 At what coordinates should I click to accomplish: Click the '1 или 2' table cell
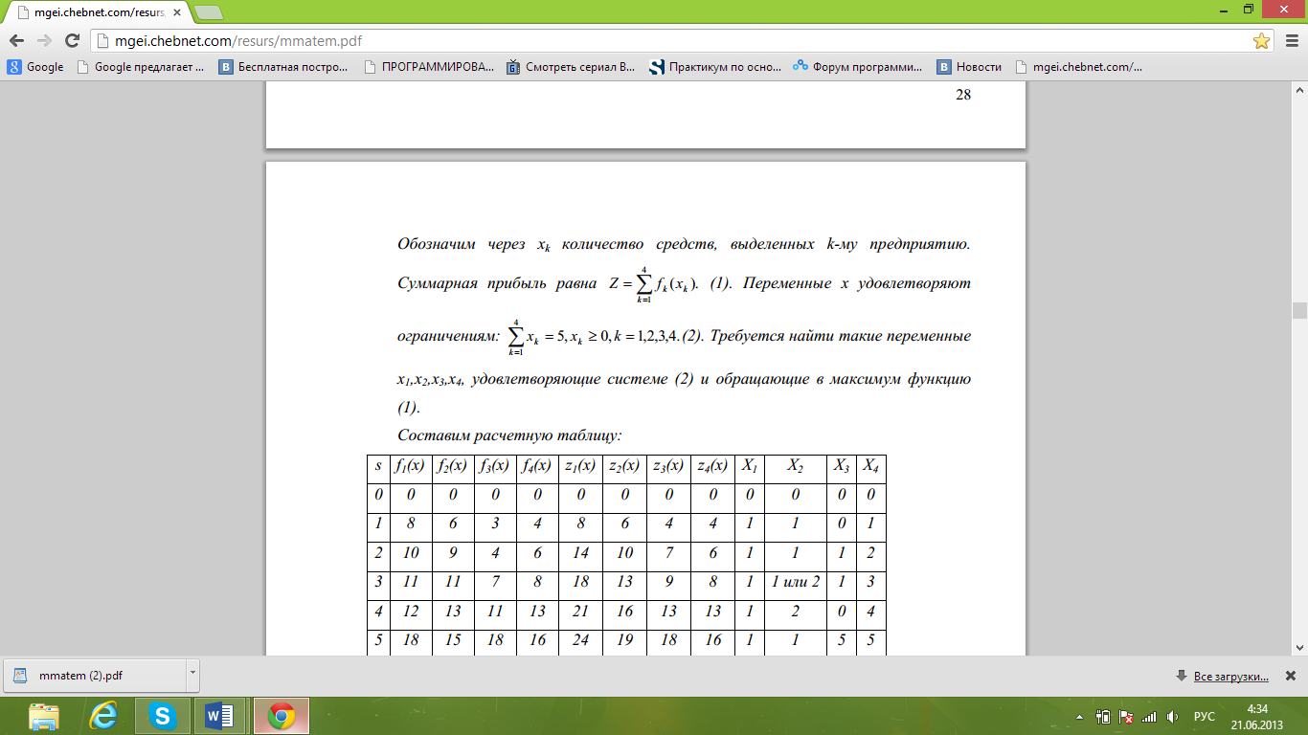tap(796, 582)
